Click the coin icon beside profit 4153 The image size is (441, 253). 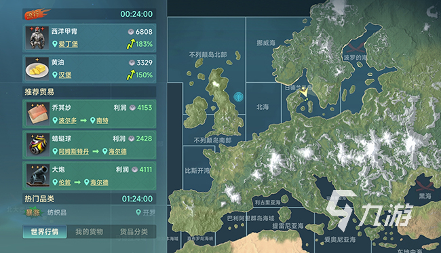tap(132, 108)
